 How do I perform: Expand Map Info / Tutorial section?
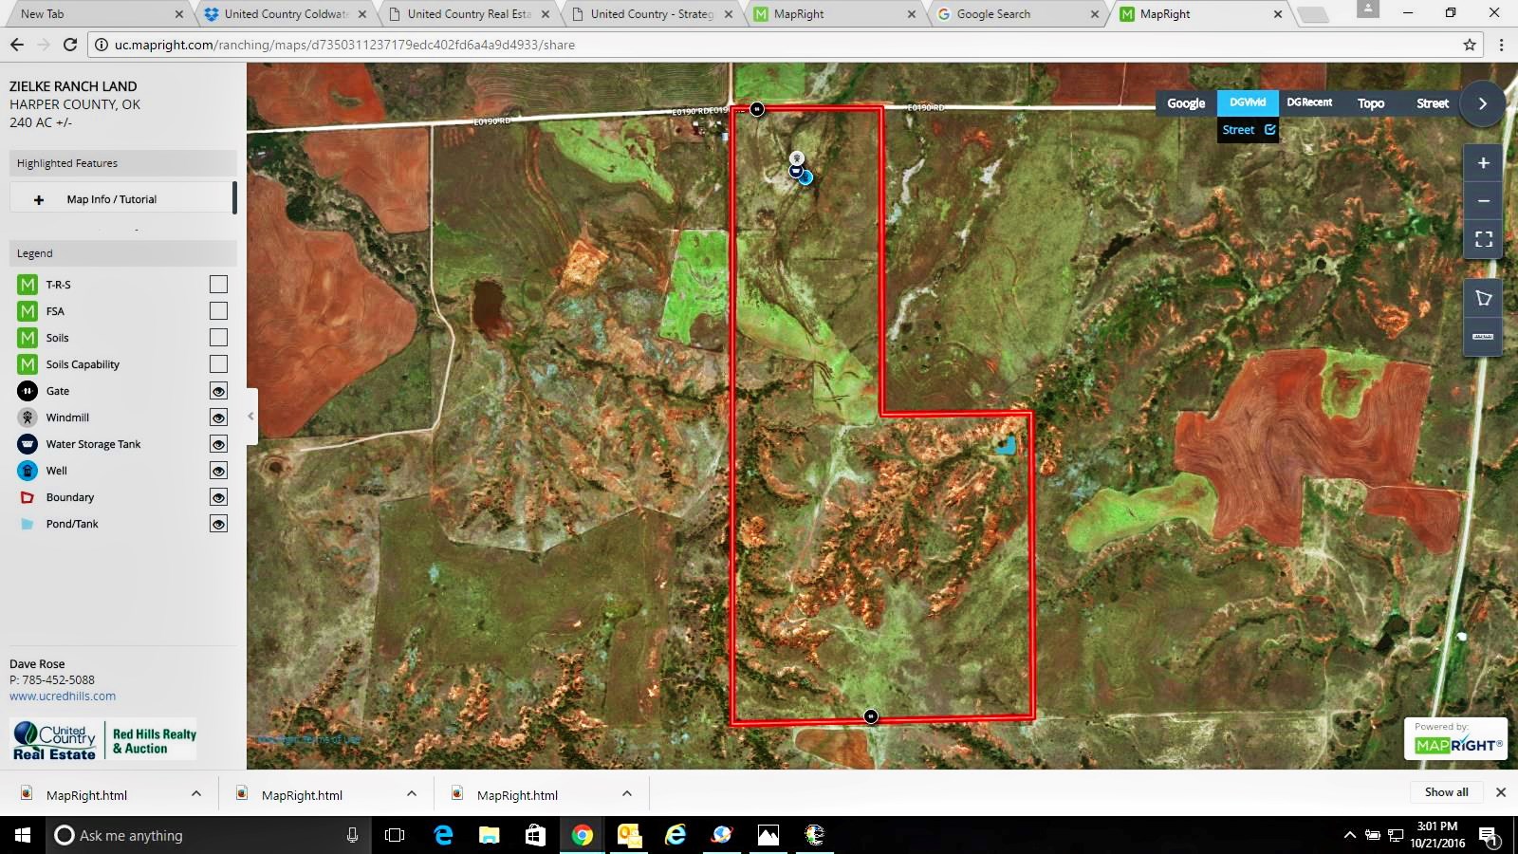pyautogui.click(x=121, y=199)
